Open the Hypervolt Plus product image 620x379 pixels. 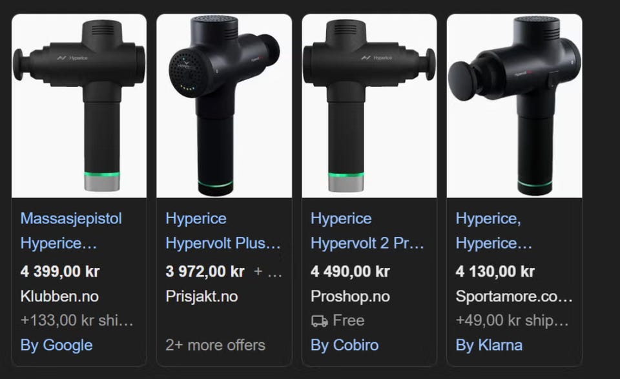224,106
